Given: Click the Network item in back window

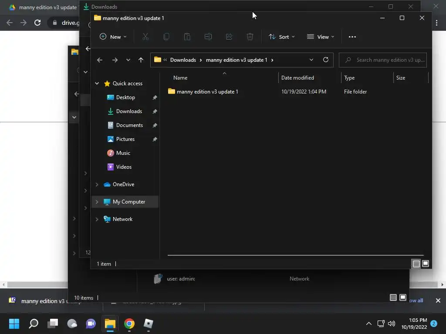Looking at the screenshot, I should tap(299, 279).
